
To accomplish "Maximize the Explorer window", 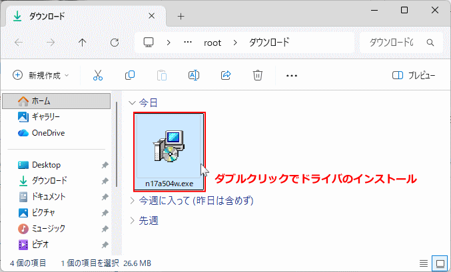I will tap(404, 11).
